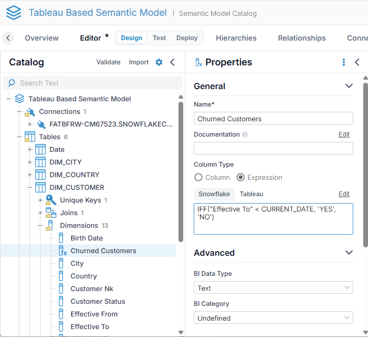This screenshot has height=337, width=368.
Task: Open the Hierarchies tab
Action: point(236,38)
